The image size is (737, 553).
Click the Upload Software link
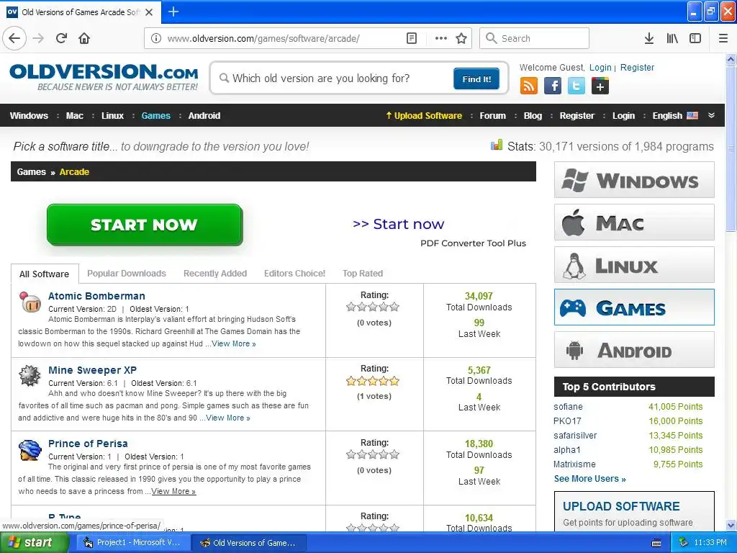424,116
